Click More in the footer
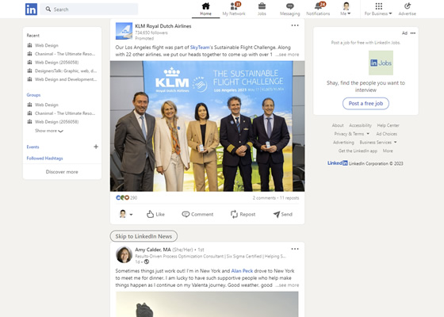 [388, 151]
